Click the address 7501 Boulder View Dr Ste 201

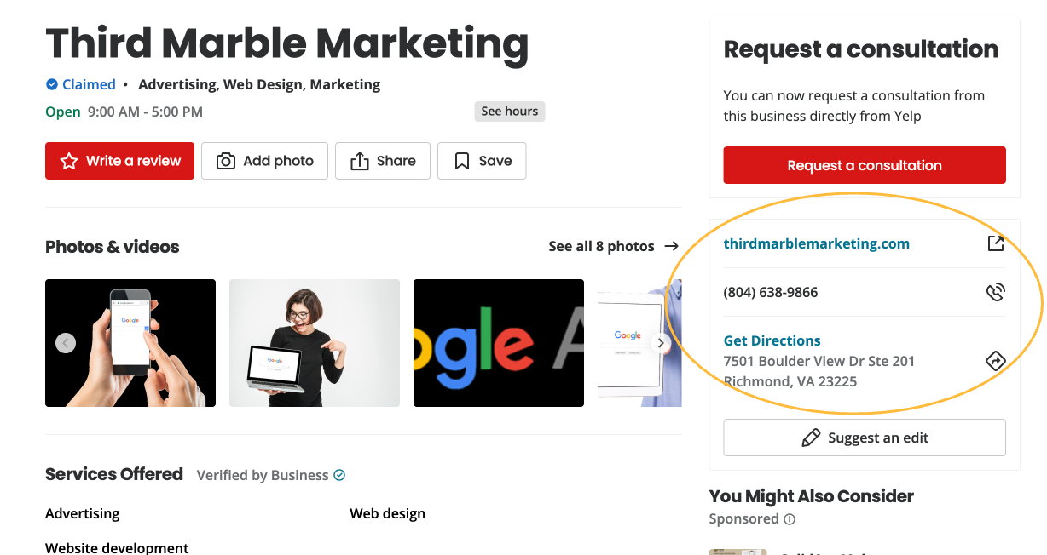coord(819,361)
